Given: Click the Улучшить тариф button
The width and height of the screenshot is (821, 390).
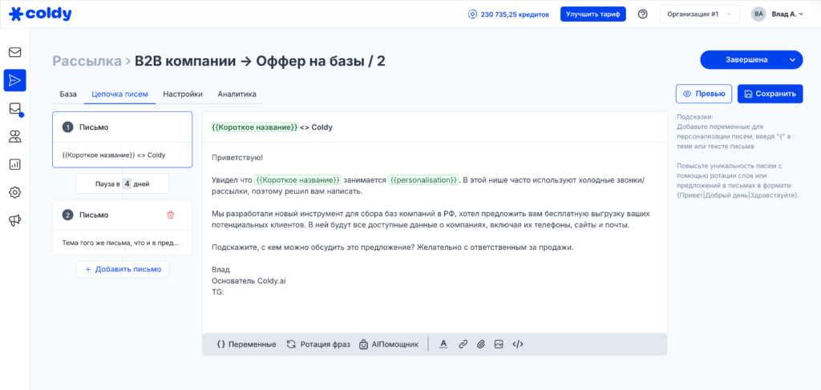Looking at the screenshot, I should coord(593,14).
